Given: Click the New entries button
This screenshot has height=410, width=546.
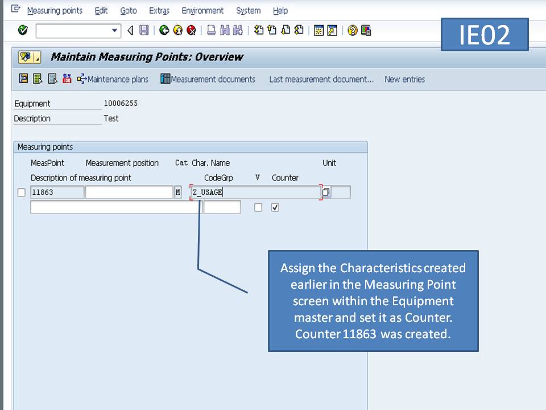Looking at the screenshot, I should click(x=404, y=80).
